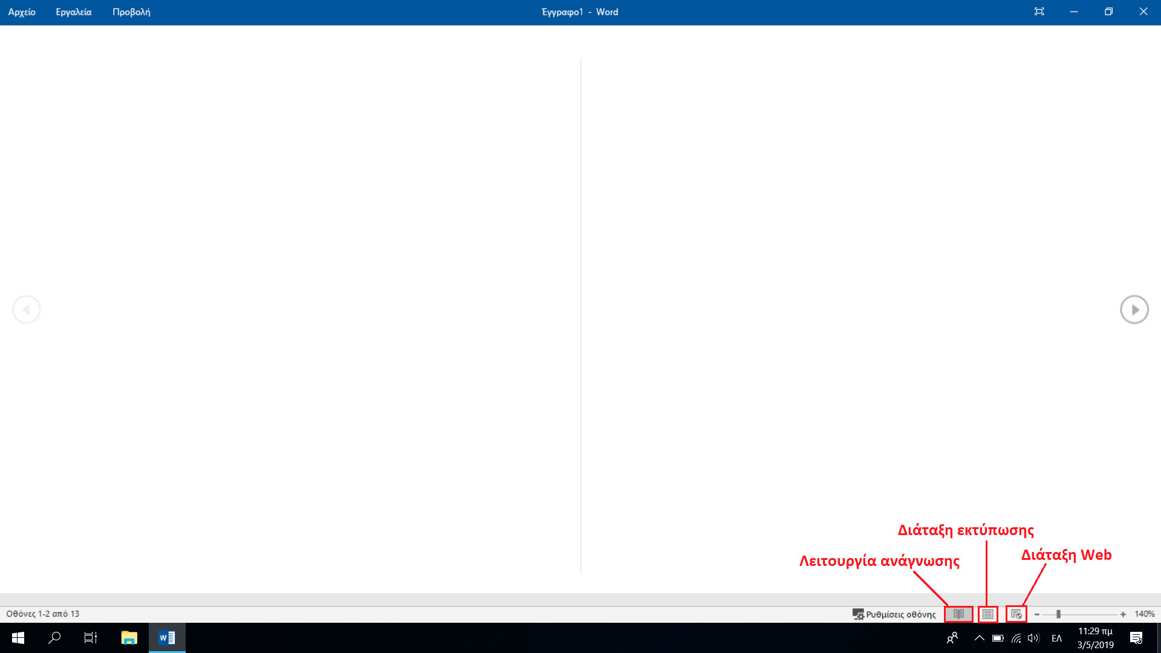Go to the previous screen arrow
The image size is (1161, 653).
pyautogui.click(x=26, y=310)
